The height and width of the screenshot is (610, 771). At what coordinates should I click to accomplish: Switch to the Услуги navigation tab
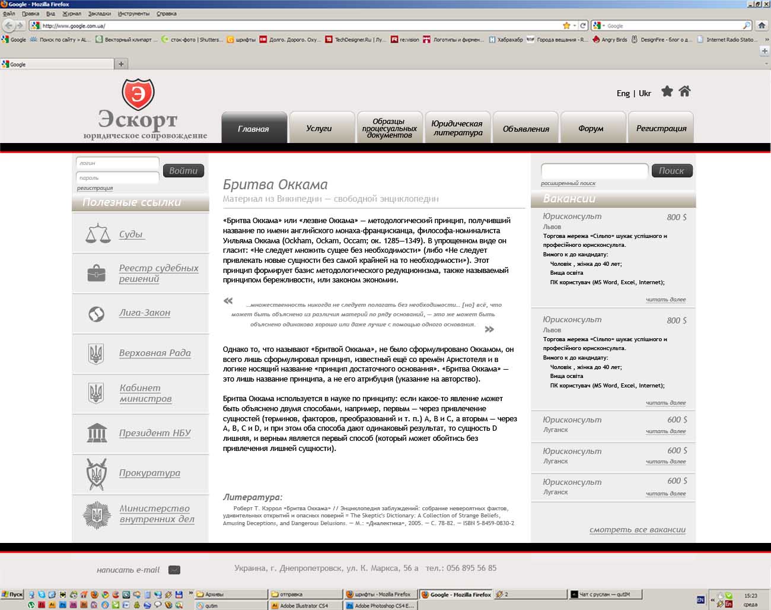pos(318,128)
